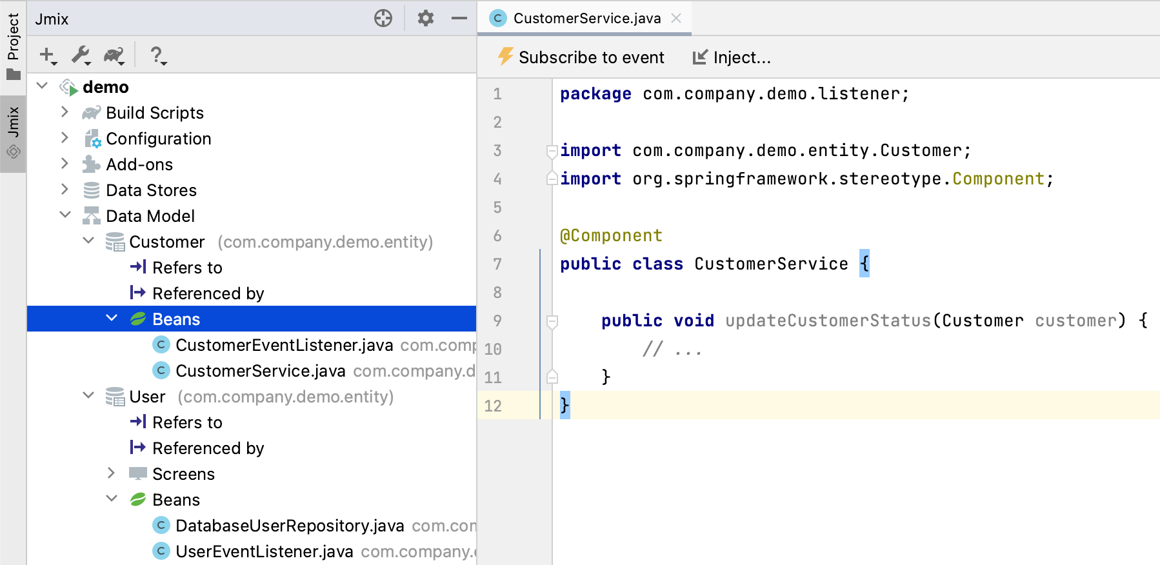Click the Screens monitor icon

138,473
